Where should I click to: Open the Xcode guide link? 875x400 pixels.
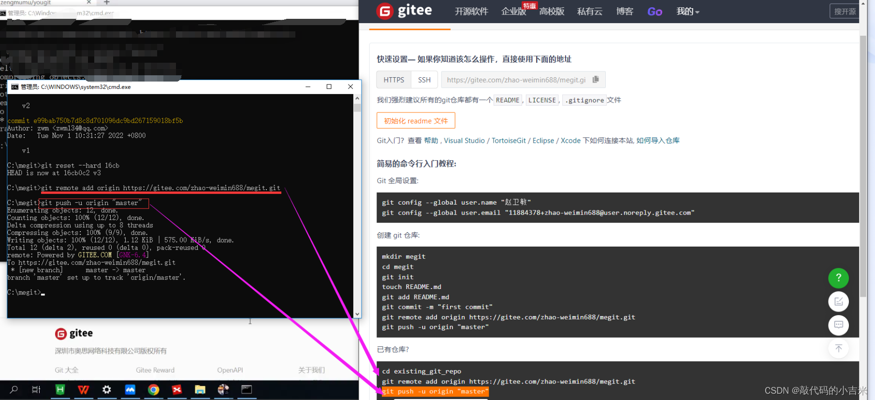click(x=570, y=140)
